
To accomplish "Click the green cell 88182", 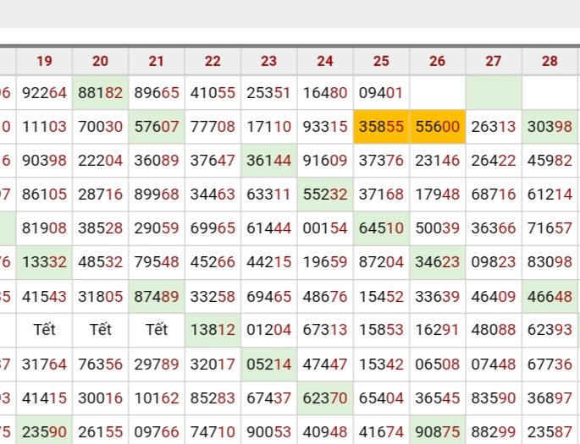I will click(x=100, y=93).
